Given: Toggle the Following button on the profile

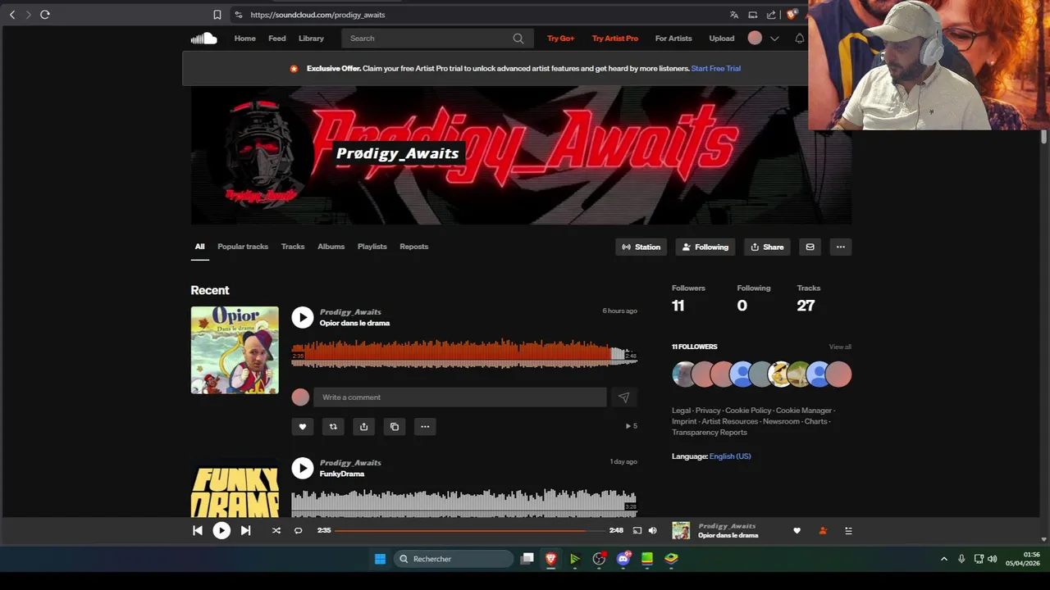Looking at the screenshot, I should [705, 247].
